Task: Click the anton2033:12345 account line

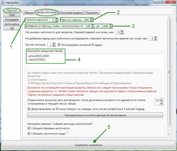Action: pos(39,56)
